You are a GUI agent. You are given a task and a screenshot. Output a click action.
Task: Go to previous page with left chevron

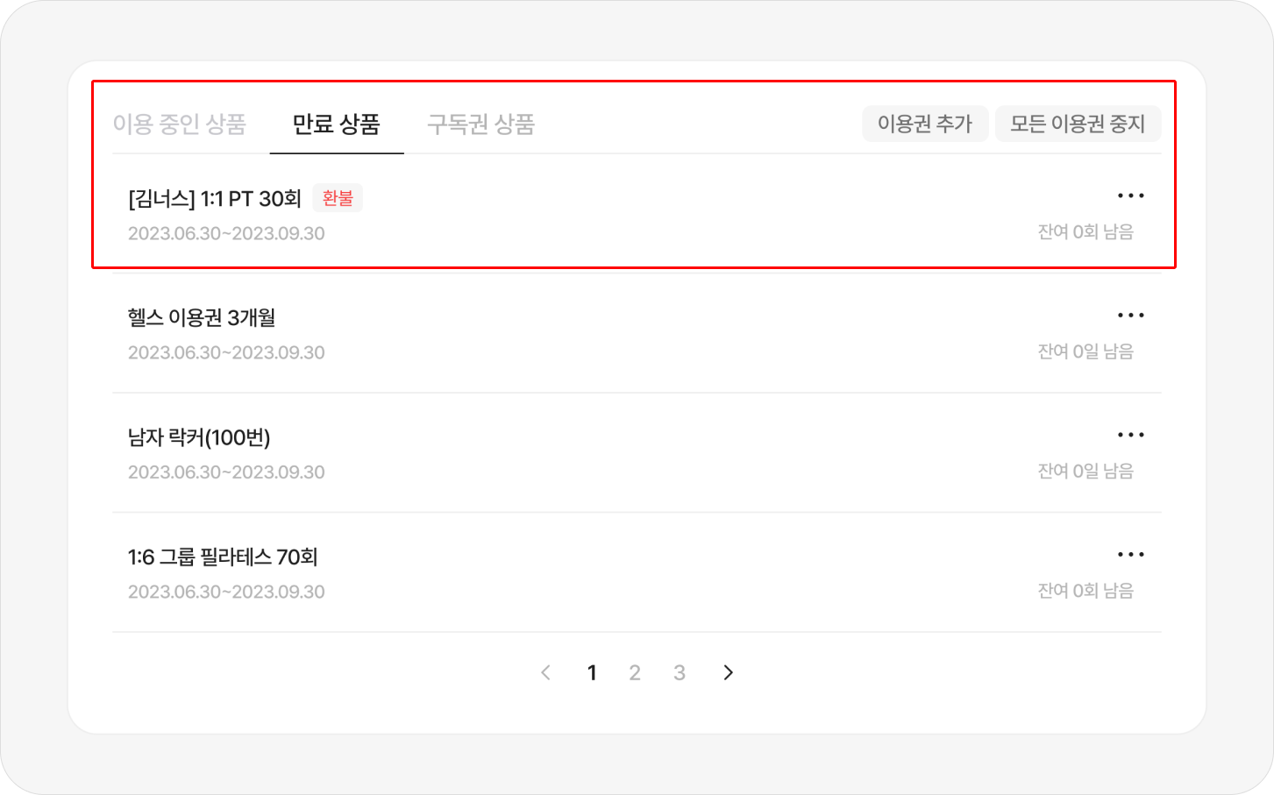545,672
